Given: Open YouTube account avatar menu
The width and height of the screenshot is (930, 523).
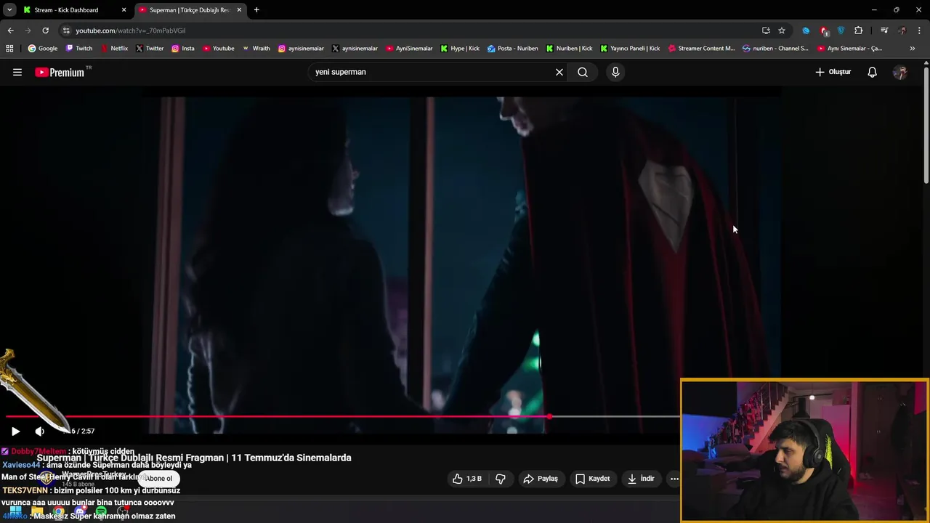Looking at the screenshot, I should tap(899, 72).
